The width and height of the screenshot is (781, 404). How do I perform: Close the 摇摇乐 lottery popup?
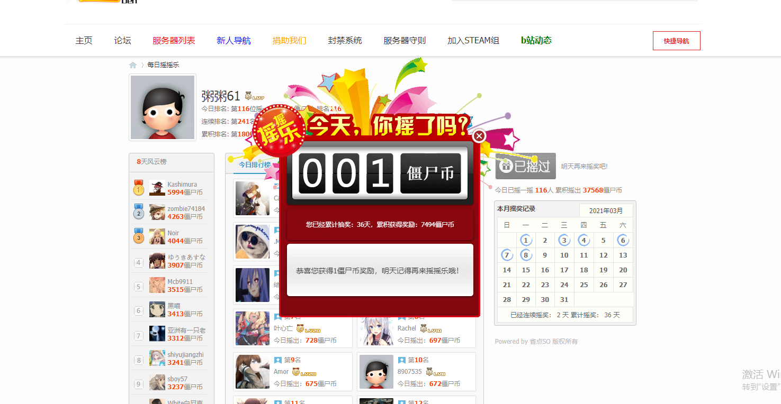tap(479, 136)
